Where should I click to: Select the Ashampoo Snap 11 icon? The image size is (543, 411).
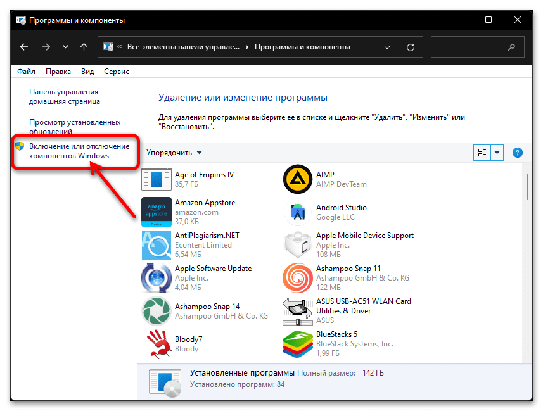297,278
